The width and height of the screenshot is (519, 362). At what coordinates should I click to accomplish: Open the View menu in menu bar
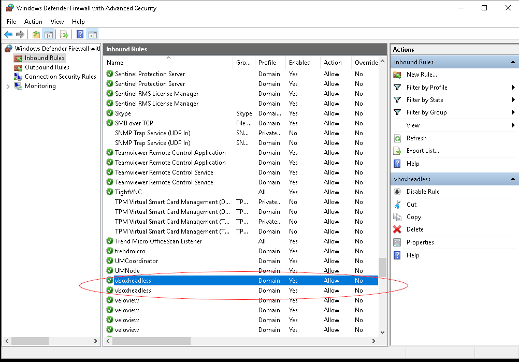click(x=57, y=22)
